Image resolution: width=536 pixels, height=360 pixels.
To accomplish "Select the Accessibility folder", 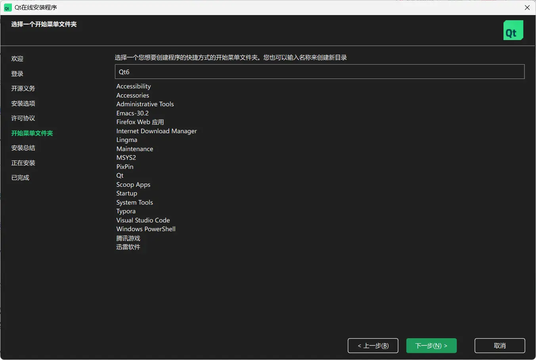I will 134,86.
